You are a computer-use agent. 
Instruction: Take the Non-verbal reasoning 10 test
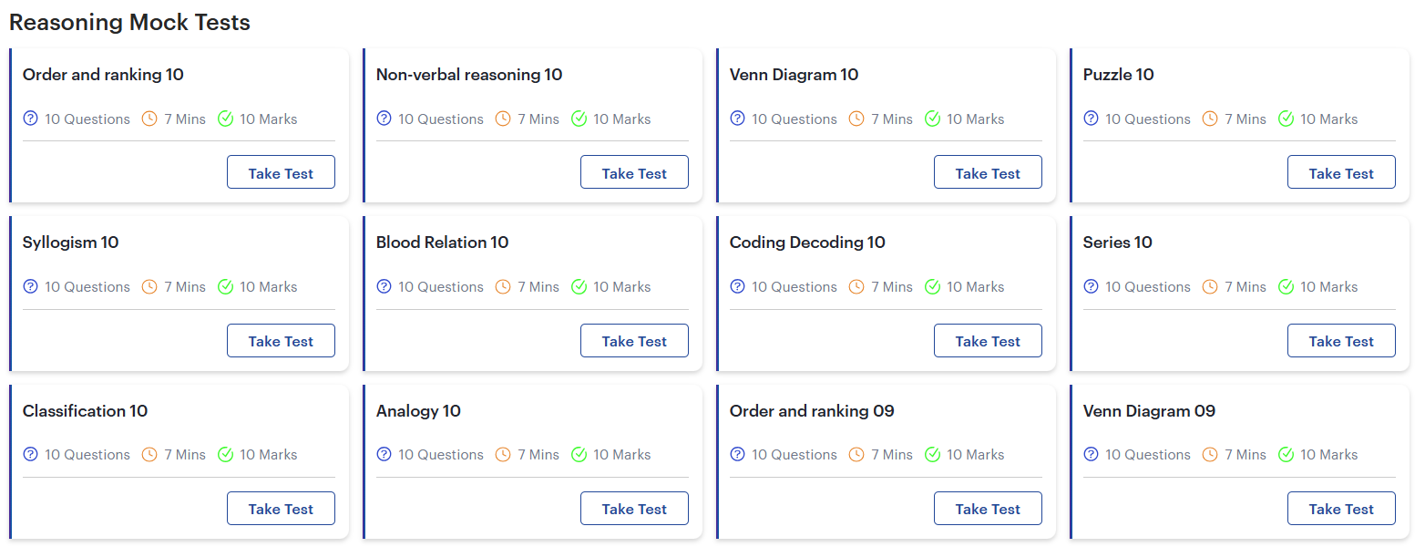634,171
